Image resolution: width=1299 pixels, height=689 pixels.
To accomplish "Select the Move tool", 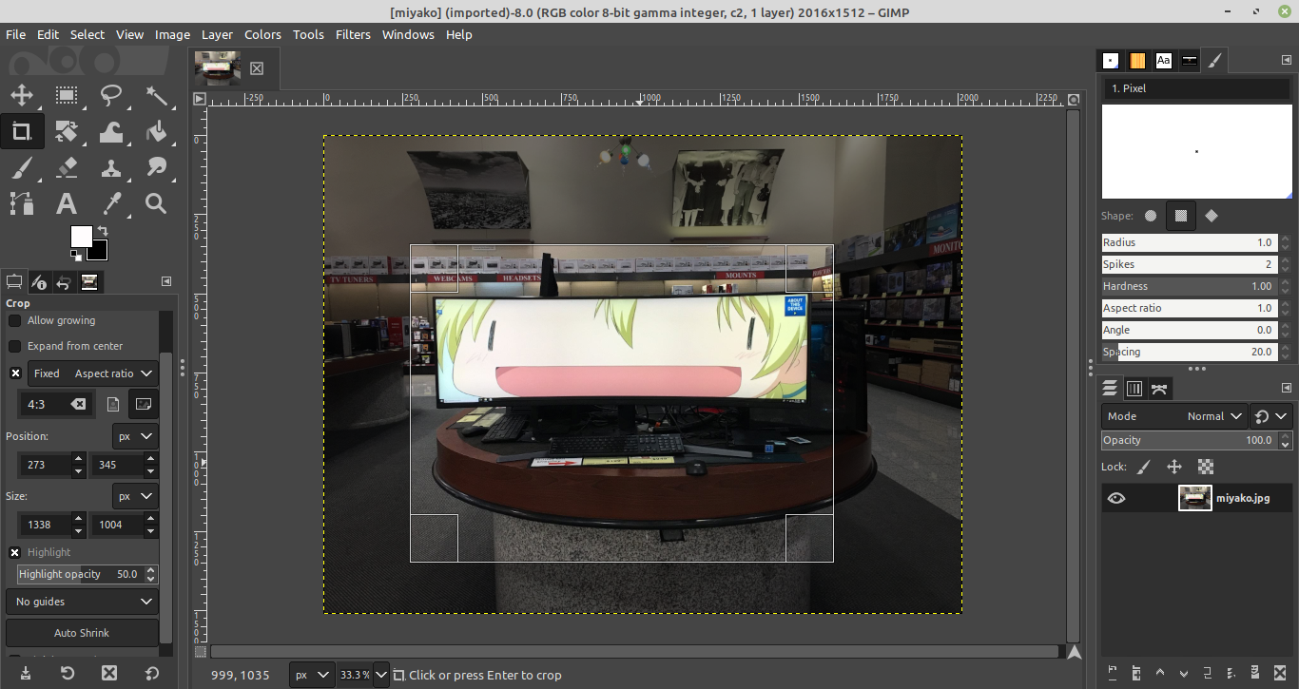I will pos(21,95).
